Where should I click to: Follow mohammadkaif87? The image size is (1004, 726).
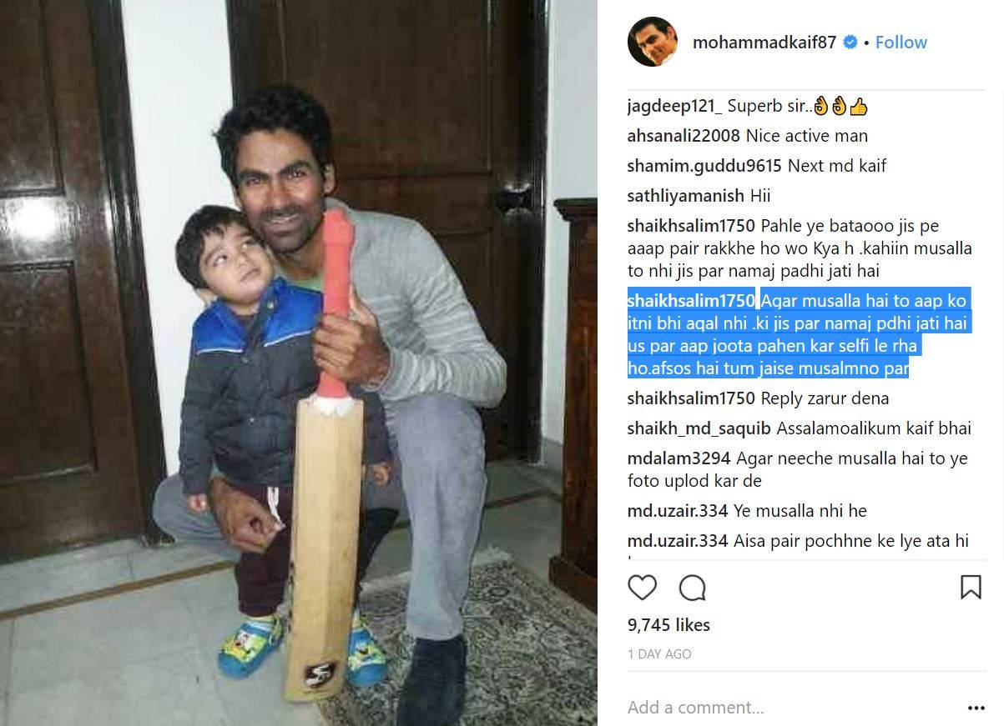[x=901, y=43]
